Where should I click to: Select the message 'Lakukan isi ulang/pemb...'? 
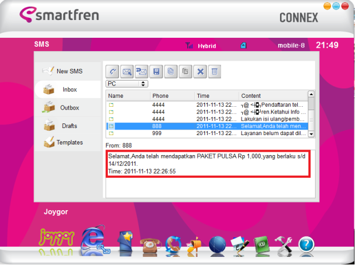[x=207, y=119]
